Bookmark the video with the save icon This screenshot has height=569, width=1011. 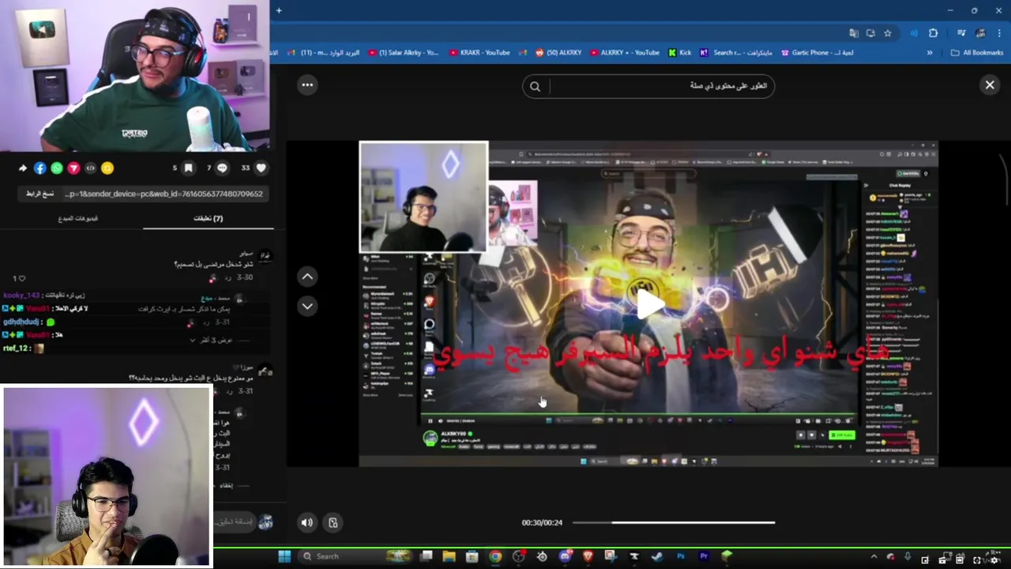click(x=188, y=168)
